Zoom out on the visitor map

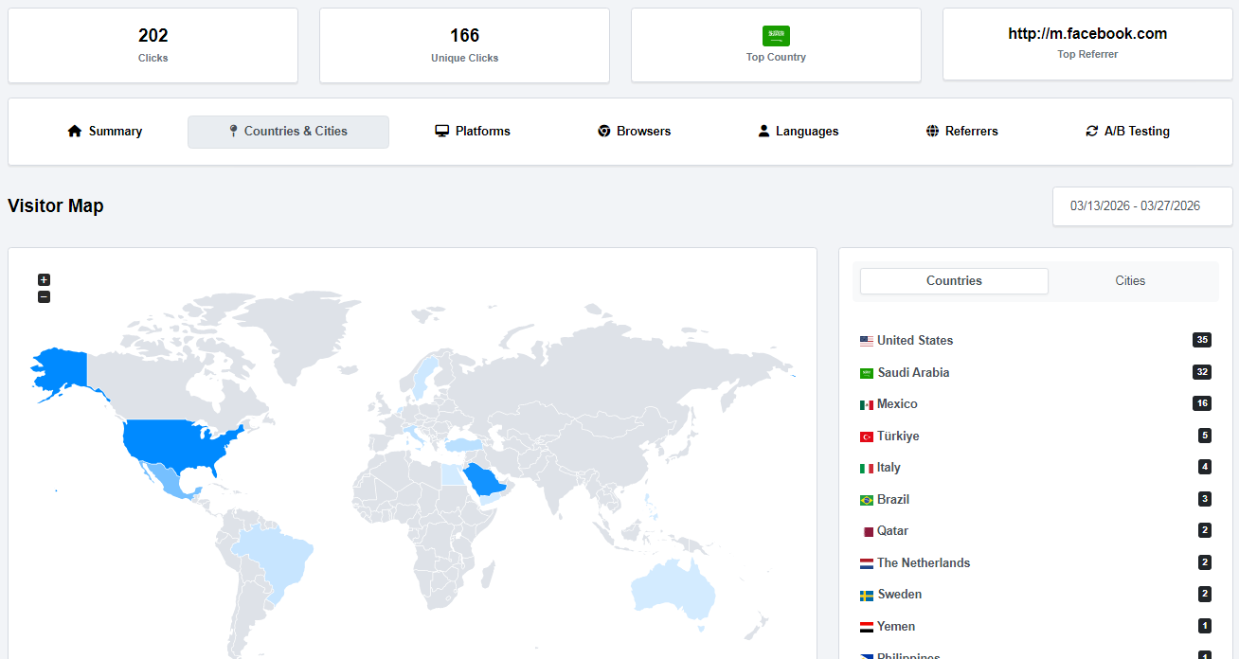click(44, 297)
